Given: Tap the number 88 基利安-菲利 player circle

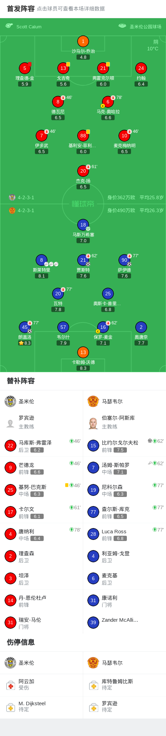Looking at the screenshot, I should (83, 136).
